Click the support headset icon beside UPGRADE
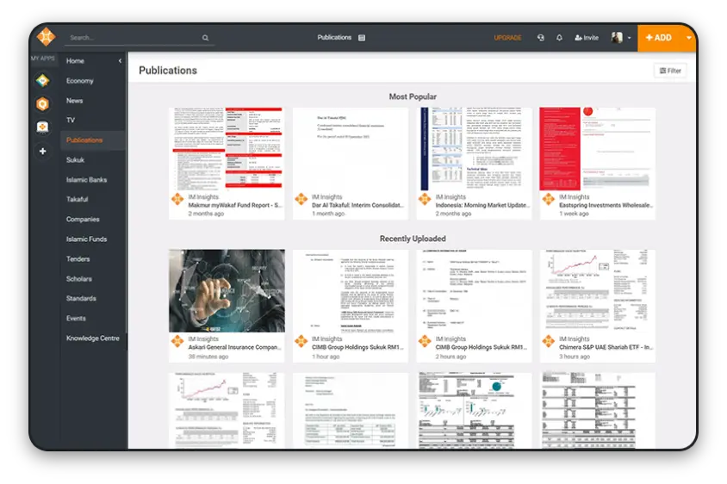Image resolution: width=727 pixels, height=484 pixels. [540, 38]
